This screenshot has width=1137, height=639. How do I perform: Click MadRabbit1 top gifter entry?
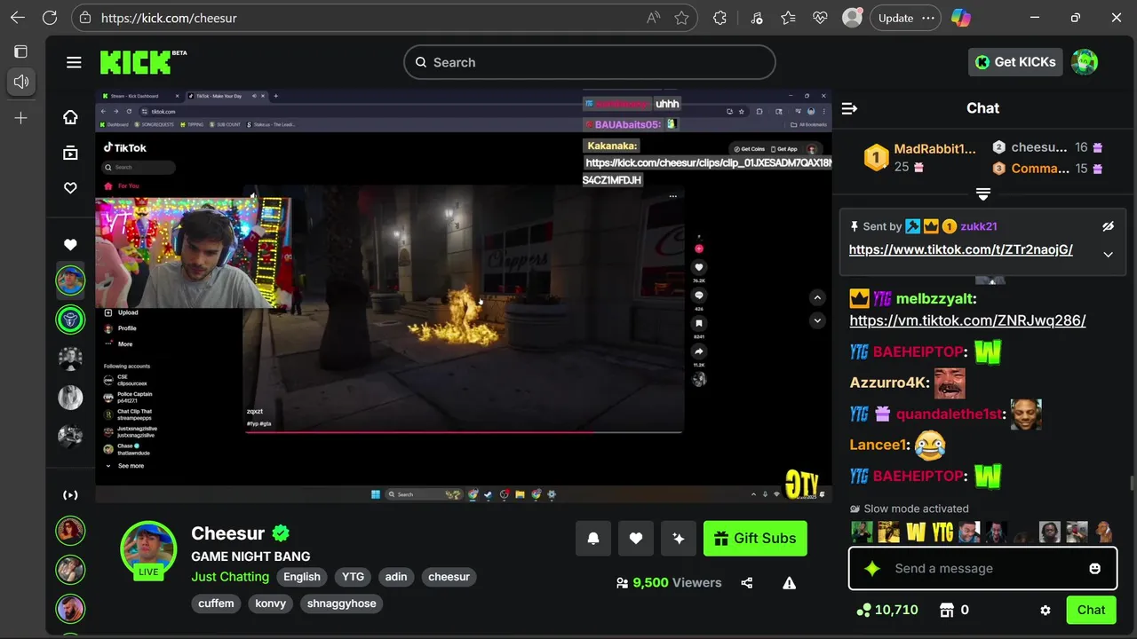(920, 157)
